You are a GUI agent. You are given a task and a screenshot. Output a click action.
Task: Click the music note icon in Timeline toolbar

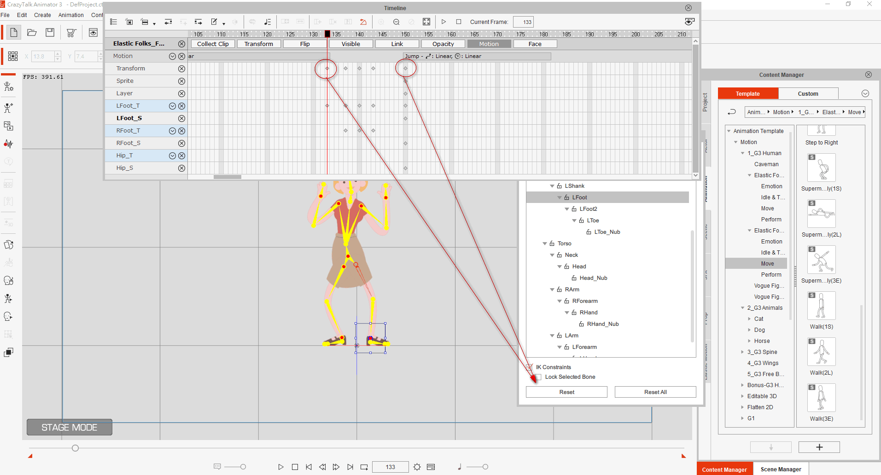tap(267, 22)
